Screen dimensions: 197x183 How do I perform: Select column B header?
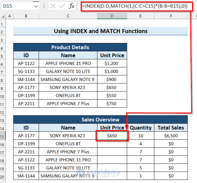26,16
